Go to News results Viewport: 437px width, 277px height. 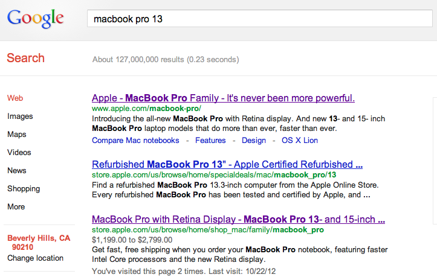tap(17, 170)
